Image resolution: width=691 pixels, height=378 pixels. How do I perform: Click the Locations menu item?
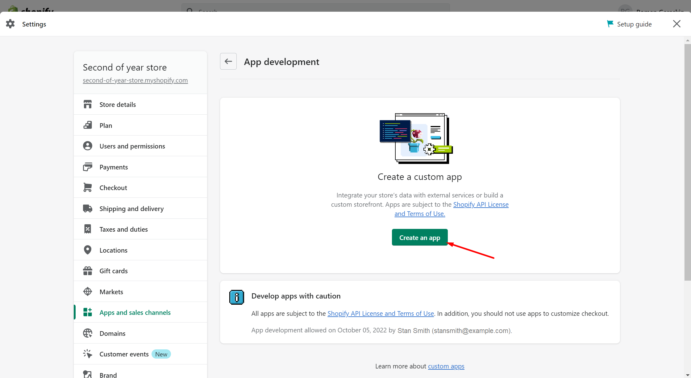(113, 250)
